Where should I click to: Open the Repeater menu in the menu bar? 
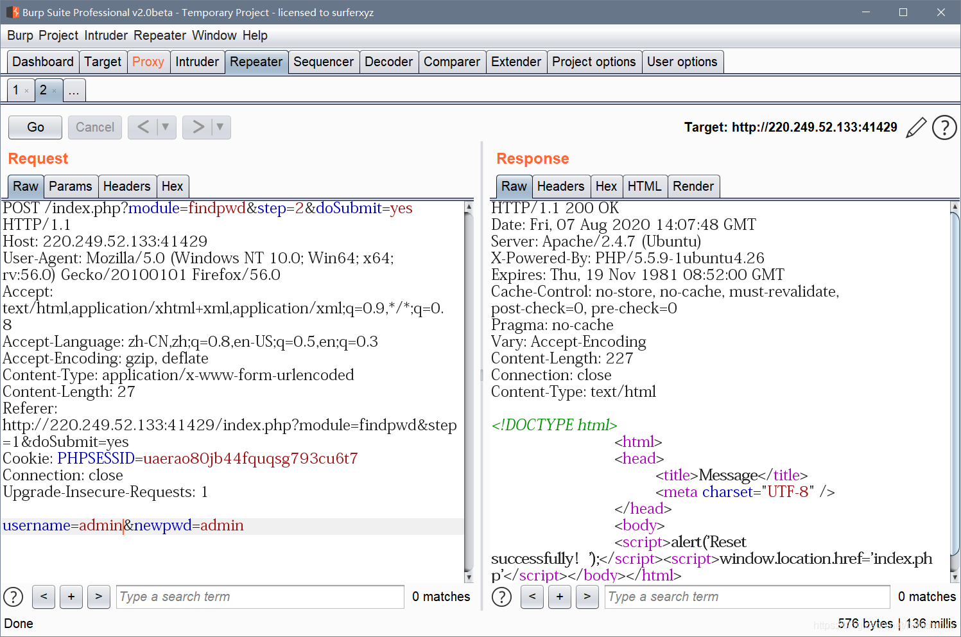[x=160, y=35]
